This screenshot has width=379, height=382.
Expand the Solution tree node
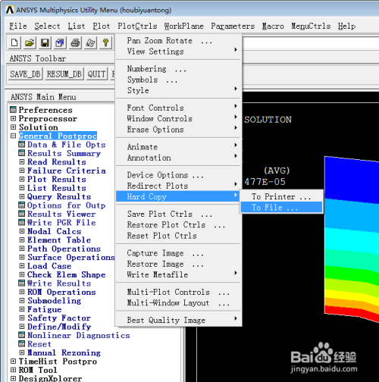pyautogui.click(x=13, y=127)
